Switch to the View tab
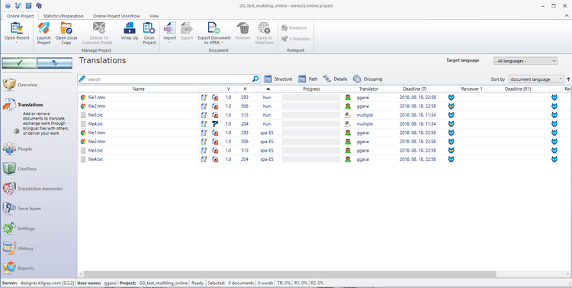The height and width of the screenshot is (288, 572). (154, 16)
